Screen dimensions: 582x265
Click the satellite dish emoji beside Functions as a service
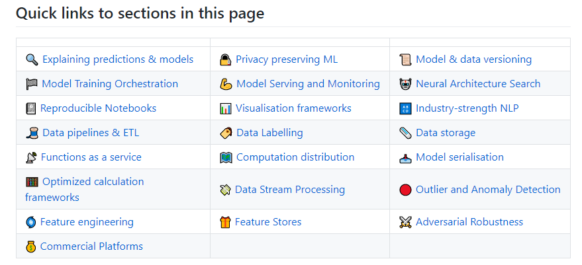click(31, 157)
